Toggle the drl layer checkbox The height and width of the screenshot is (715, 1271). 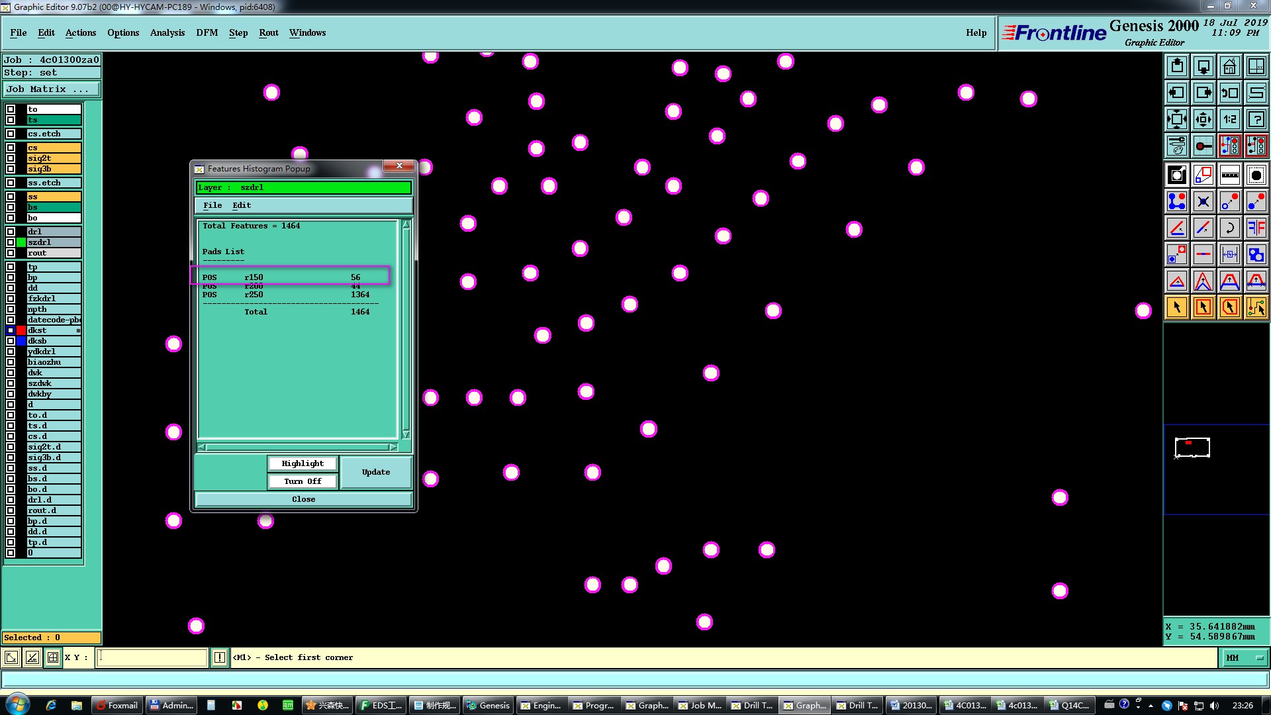(x=11, y=232)
